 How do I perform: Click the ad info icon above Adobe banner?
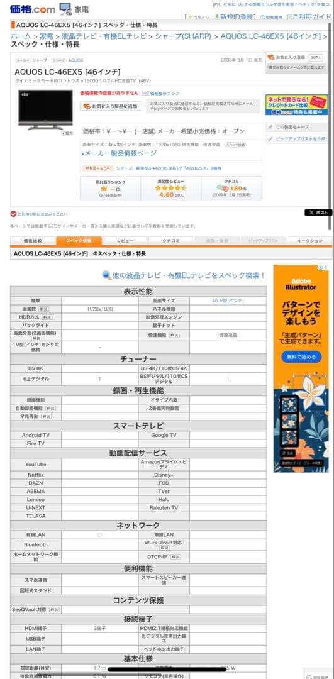point(321,268)
